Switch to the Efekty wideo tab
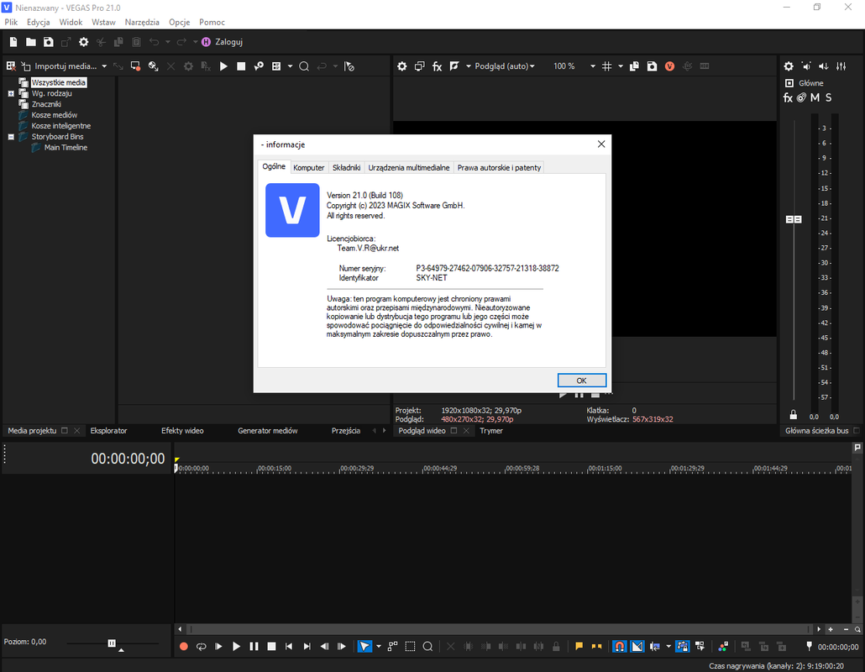 182,431
